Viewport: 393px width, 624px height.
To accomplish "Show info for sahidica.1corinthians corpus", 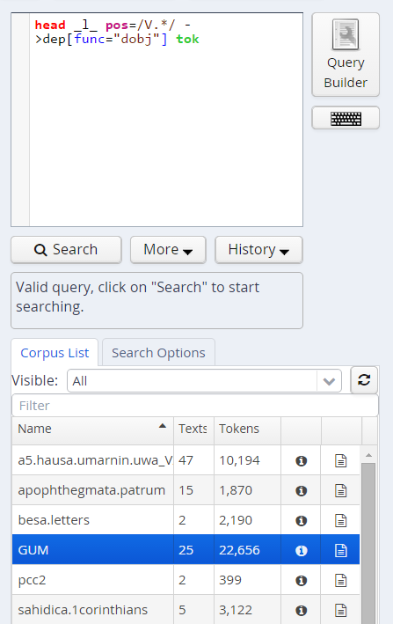I will (x=301, y=610).
